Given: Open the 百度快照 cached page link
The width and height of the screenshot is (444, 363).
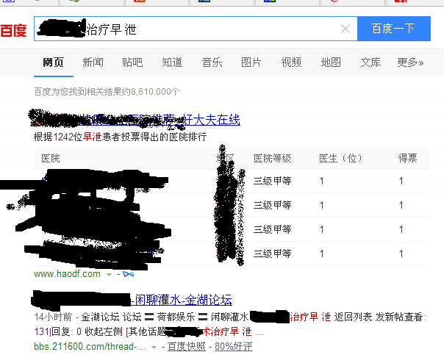Looking at the screenshot, I should click(187, 346).
